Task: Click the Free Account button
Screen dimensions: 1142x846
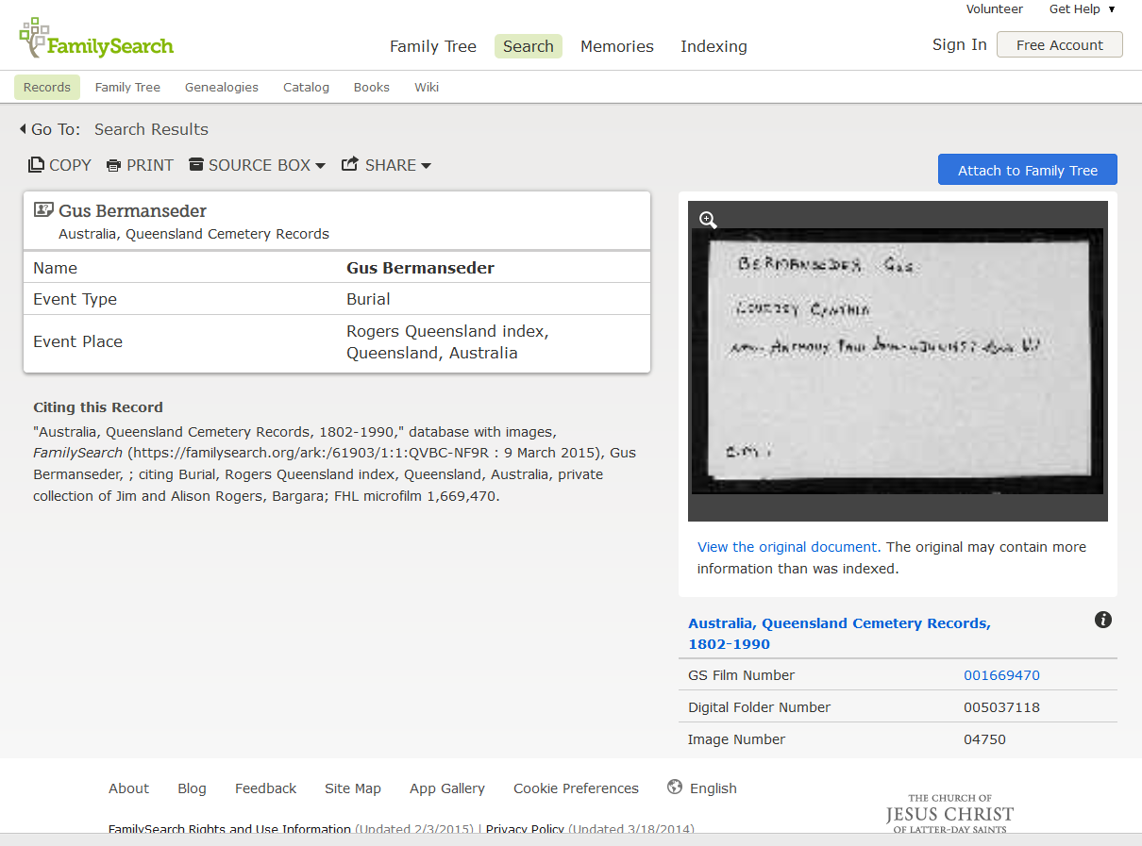Action: point(1060,44)
